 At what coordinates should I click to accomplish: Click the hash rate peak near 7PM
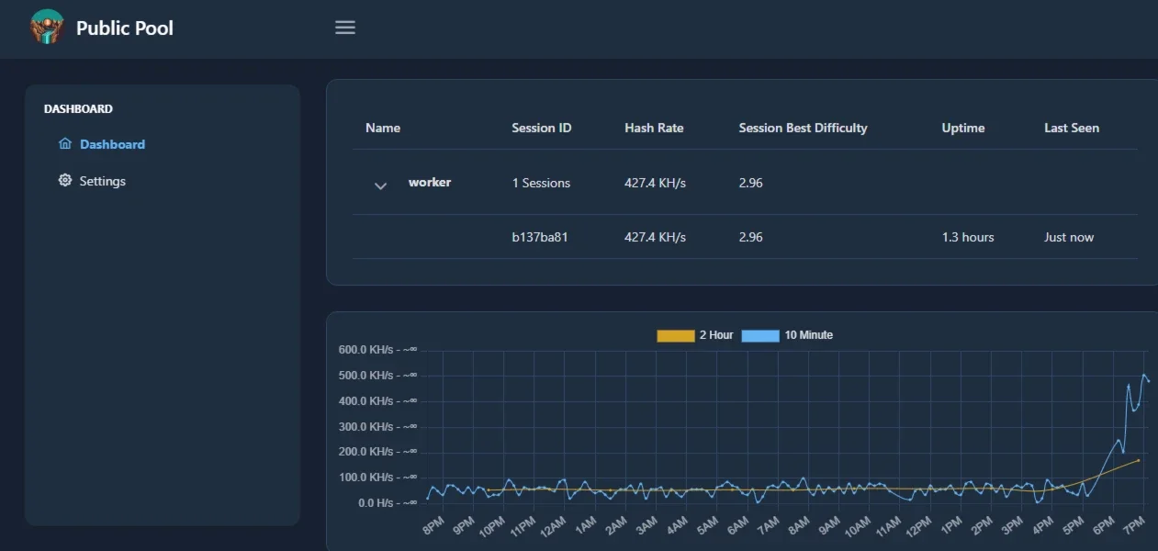coord(1143,375)
